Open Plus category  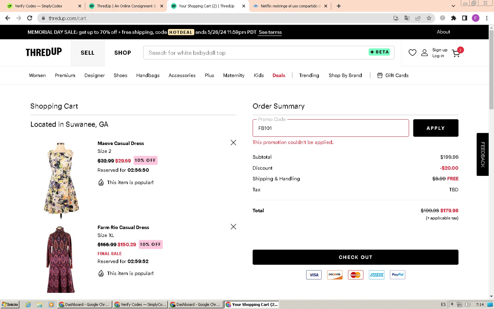click(209, 75)
